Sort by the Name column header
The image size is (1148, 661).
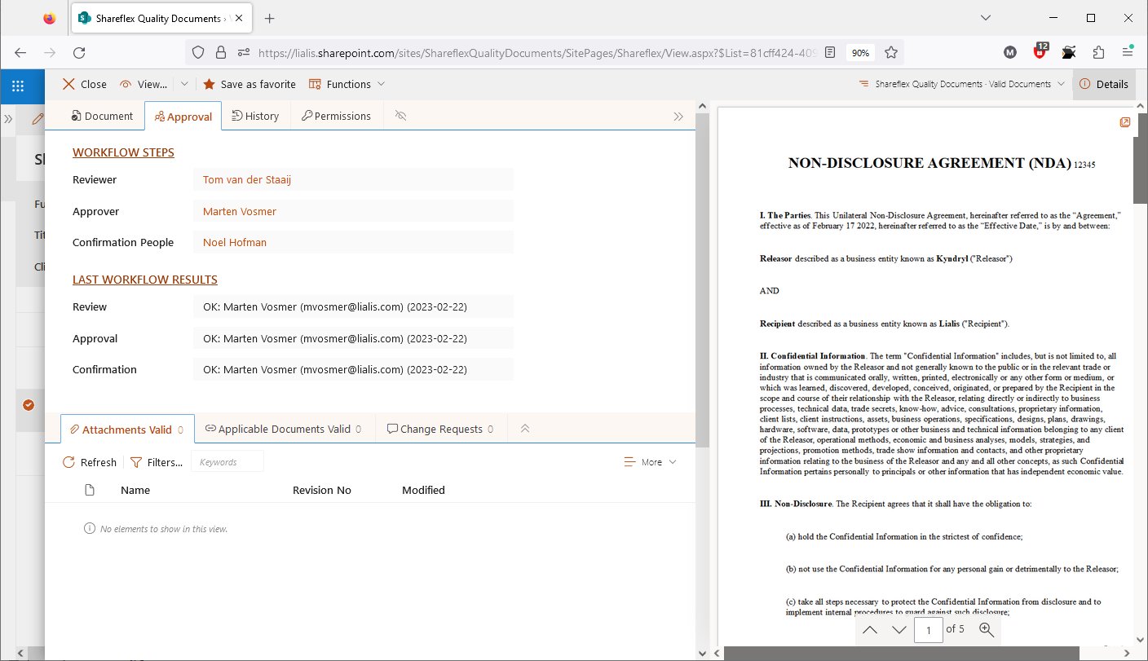135,490
